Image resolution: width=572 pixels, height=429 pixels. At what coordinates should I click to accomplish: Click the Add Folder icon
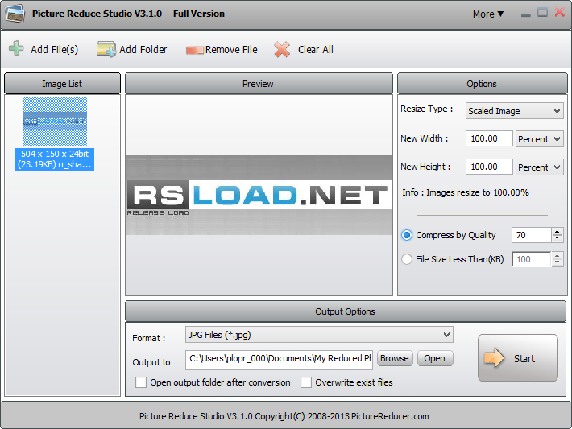(106, 49)
